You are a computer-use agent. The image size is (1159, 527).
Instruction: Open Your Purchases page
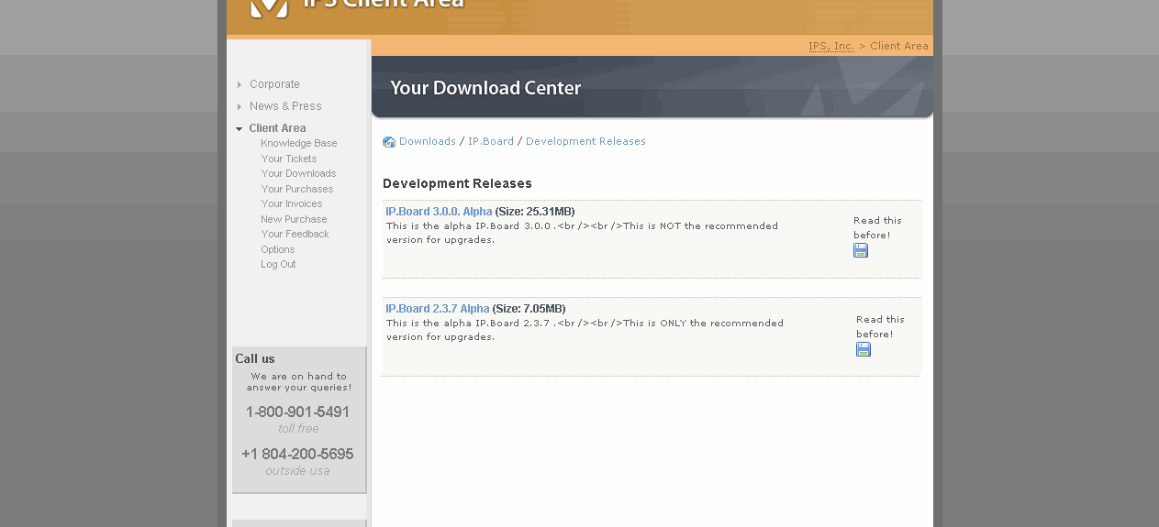(x=297, y=189)
